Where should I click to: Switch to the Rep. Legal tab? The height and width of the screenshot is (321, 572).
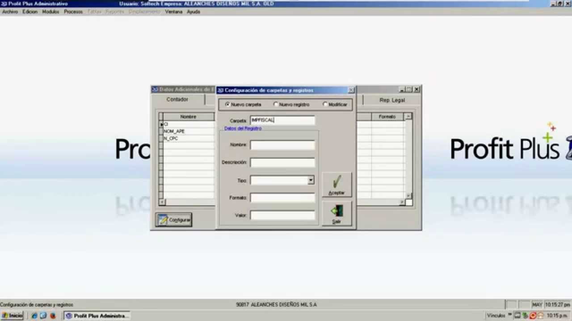[392, 100]
